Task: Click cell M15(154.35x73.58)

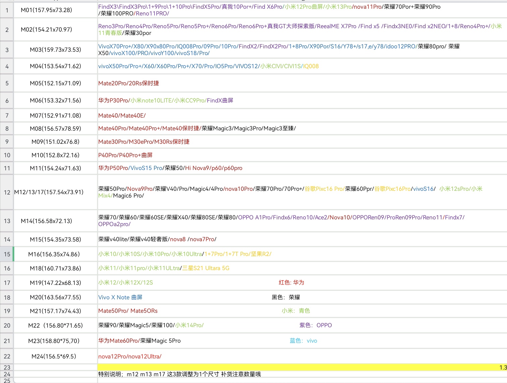Action: pyautogui.click(x=55, y=240)
